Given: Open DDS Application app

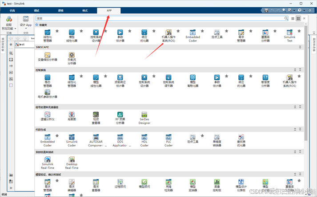Looking at the screenshot, I should click(121, 140).
